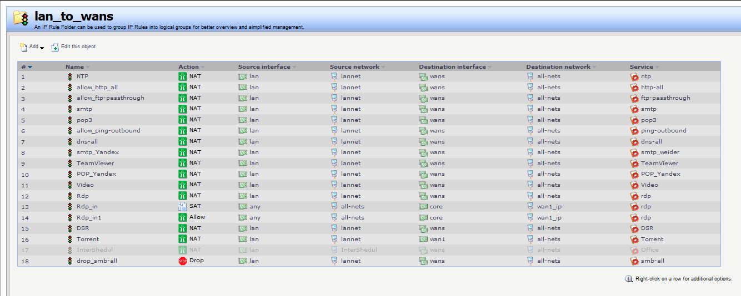Open the drop_smb-all rule

(x=97, y=261)
